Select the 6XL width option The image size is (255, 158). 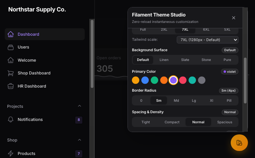206,30
